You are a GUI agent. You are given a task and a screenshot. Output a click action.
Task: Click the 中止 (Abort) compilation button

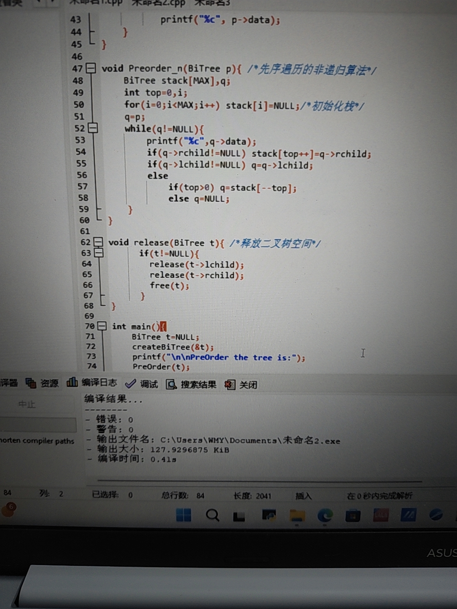click(x=27, y=405)
